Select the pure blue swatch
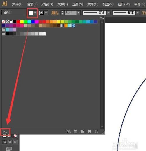Screen dimensions: 146x151 (x=33, y=22)
